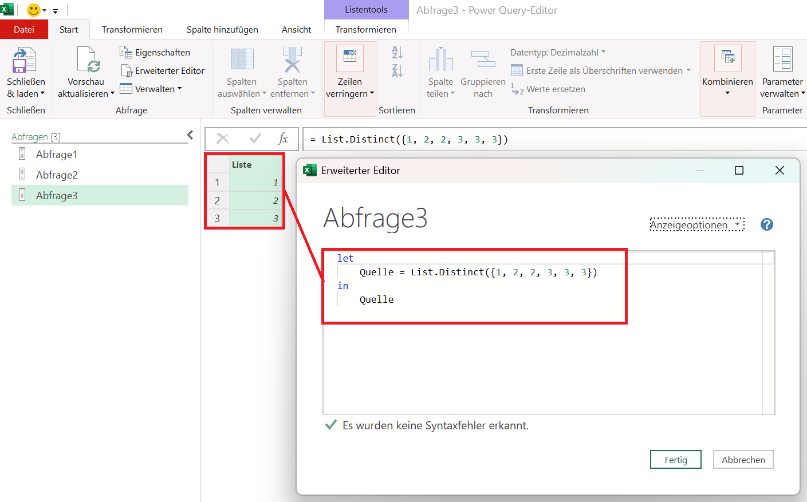Select Abfrage3 in the queries list
807x502 pixels.
(100, 195)
